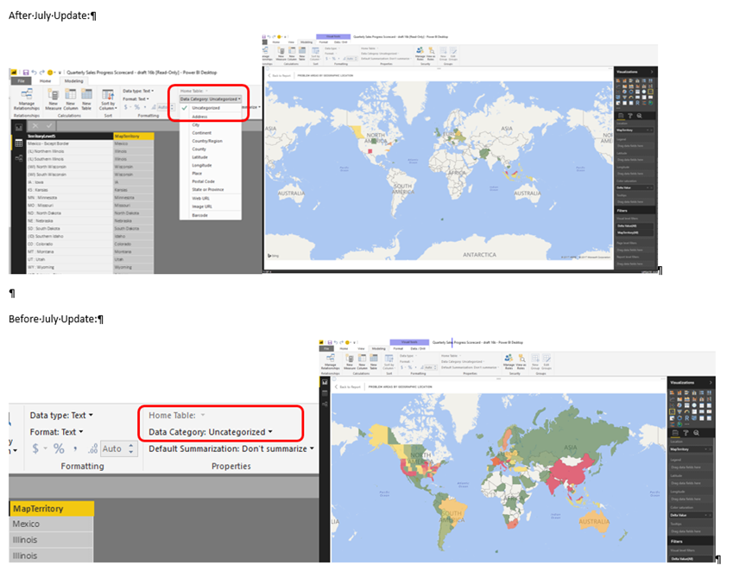Choose Longitude from the Data Category list
The image size is (733, 572).
(211, 165)
